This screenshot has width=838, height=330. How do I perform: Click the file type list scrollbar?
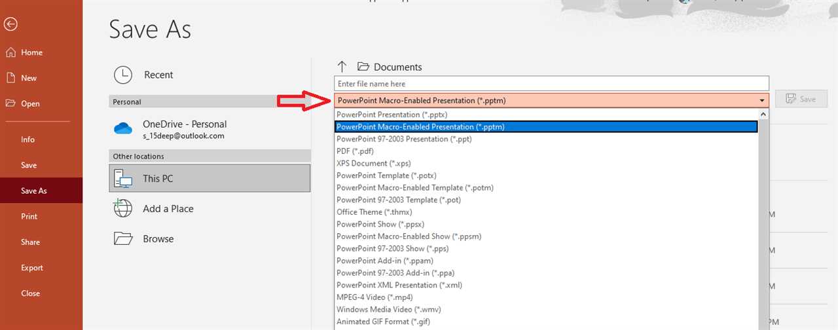click(x=763, y=219)
